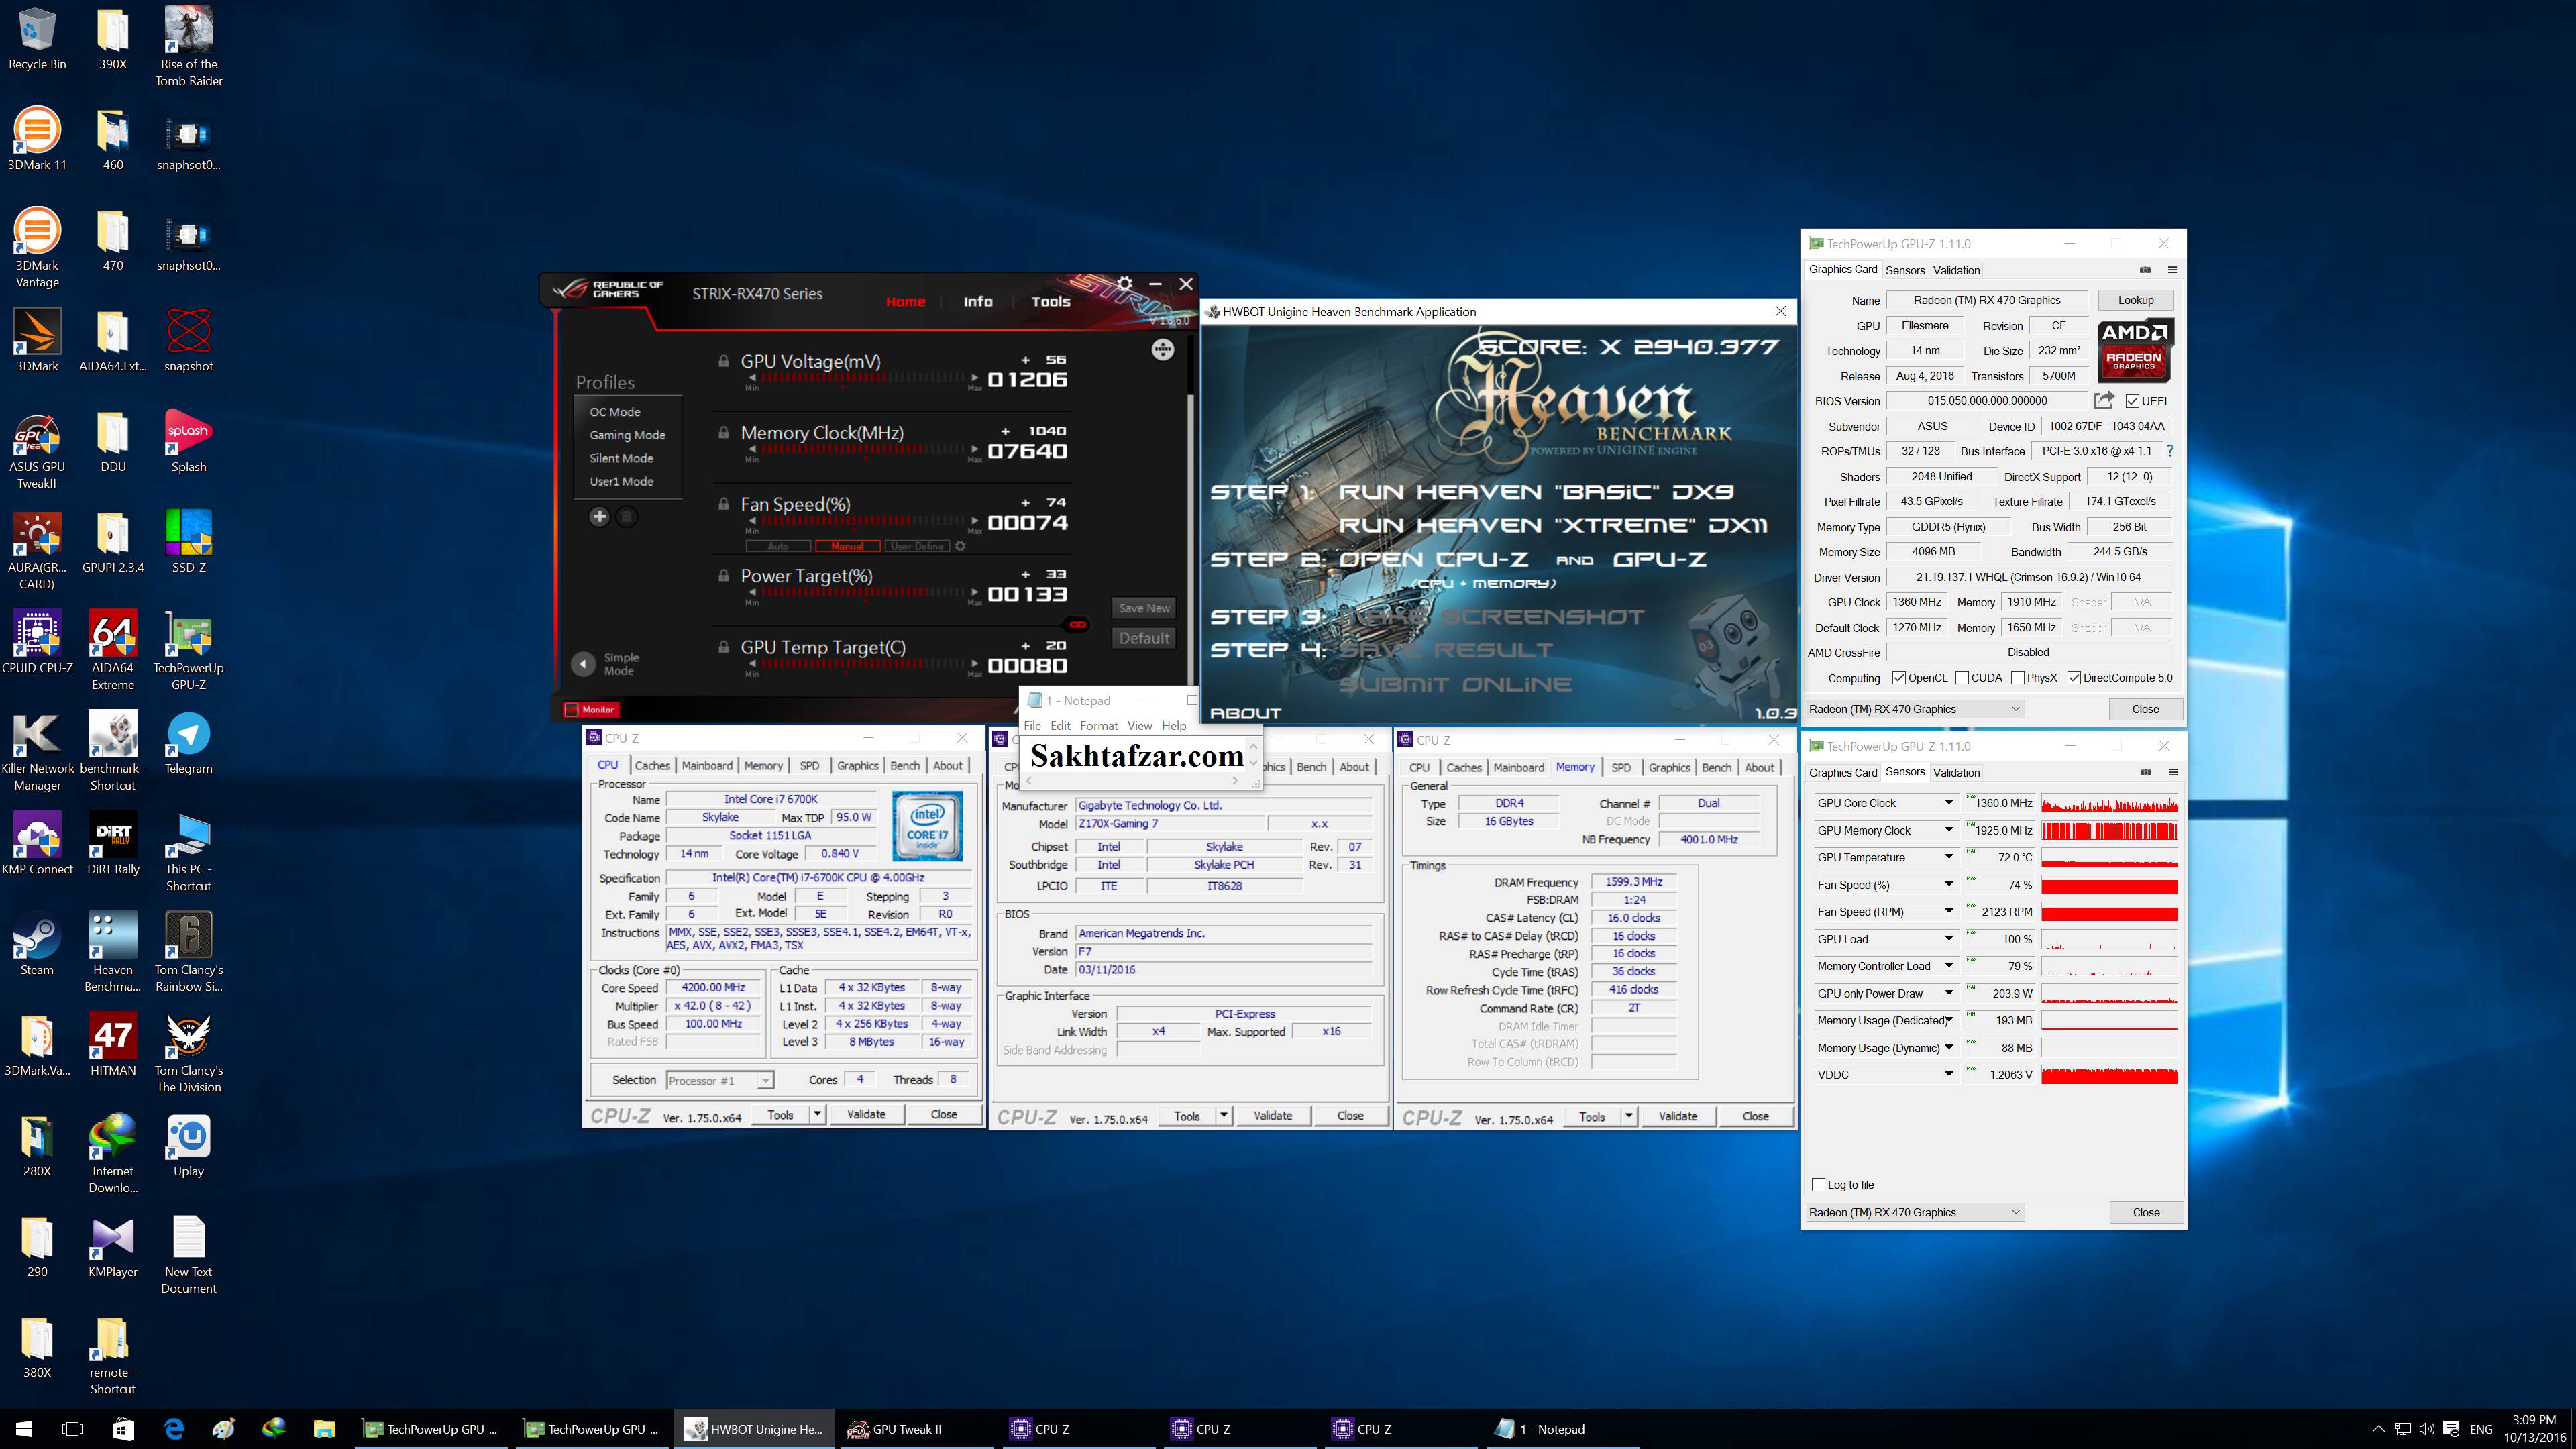Open Telegram desktop icon
This screenshot has height=1449, width=2576.
tap(188, 743)
